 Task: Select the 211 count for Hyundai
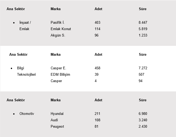[x=98, y=114]
